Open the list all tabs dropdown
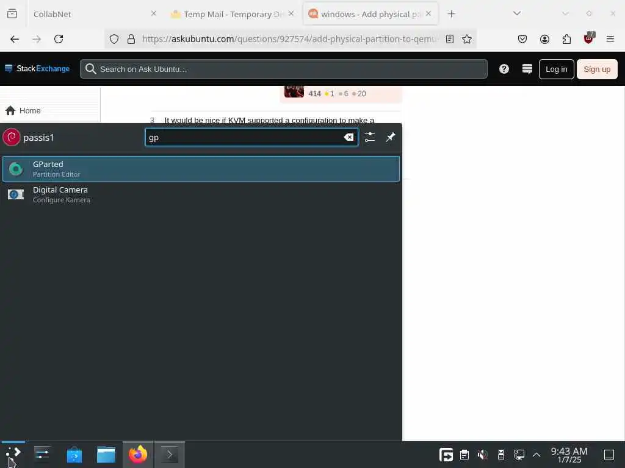Screen dimensions: 625x468 [517, 13]
